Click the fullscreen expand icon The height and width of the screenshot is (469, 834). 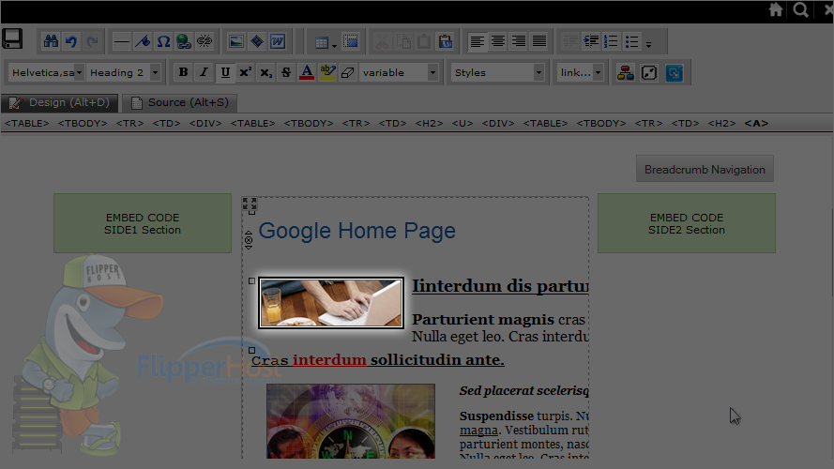(x=649, y=72)
